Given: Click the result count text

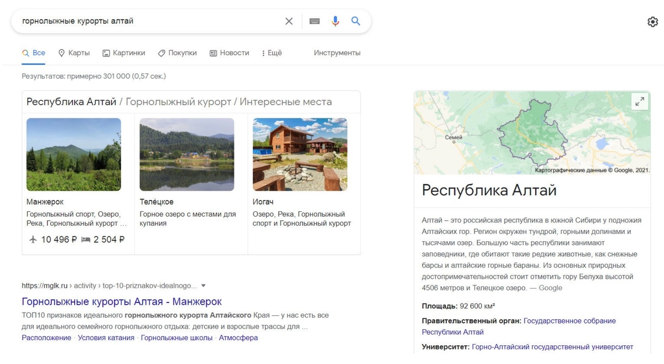Looking at the screenshot, I should tap(94, 76).
